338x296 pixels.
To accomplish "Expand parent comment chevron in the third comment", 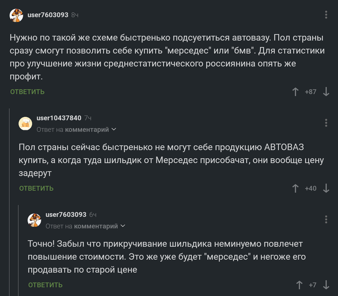I will click(123, 226).
